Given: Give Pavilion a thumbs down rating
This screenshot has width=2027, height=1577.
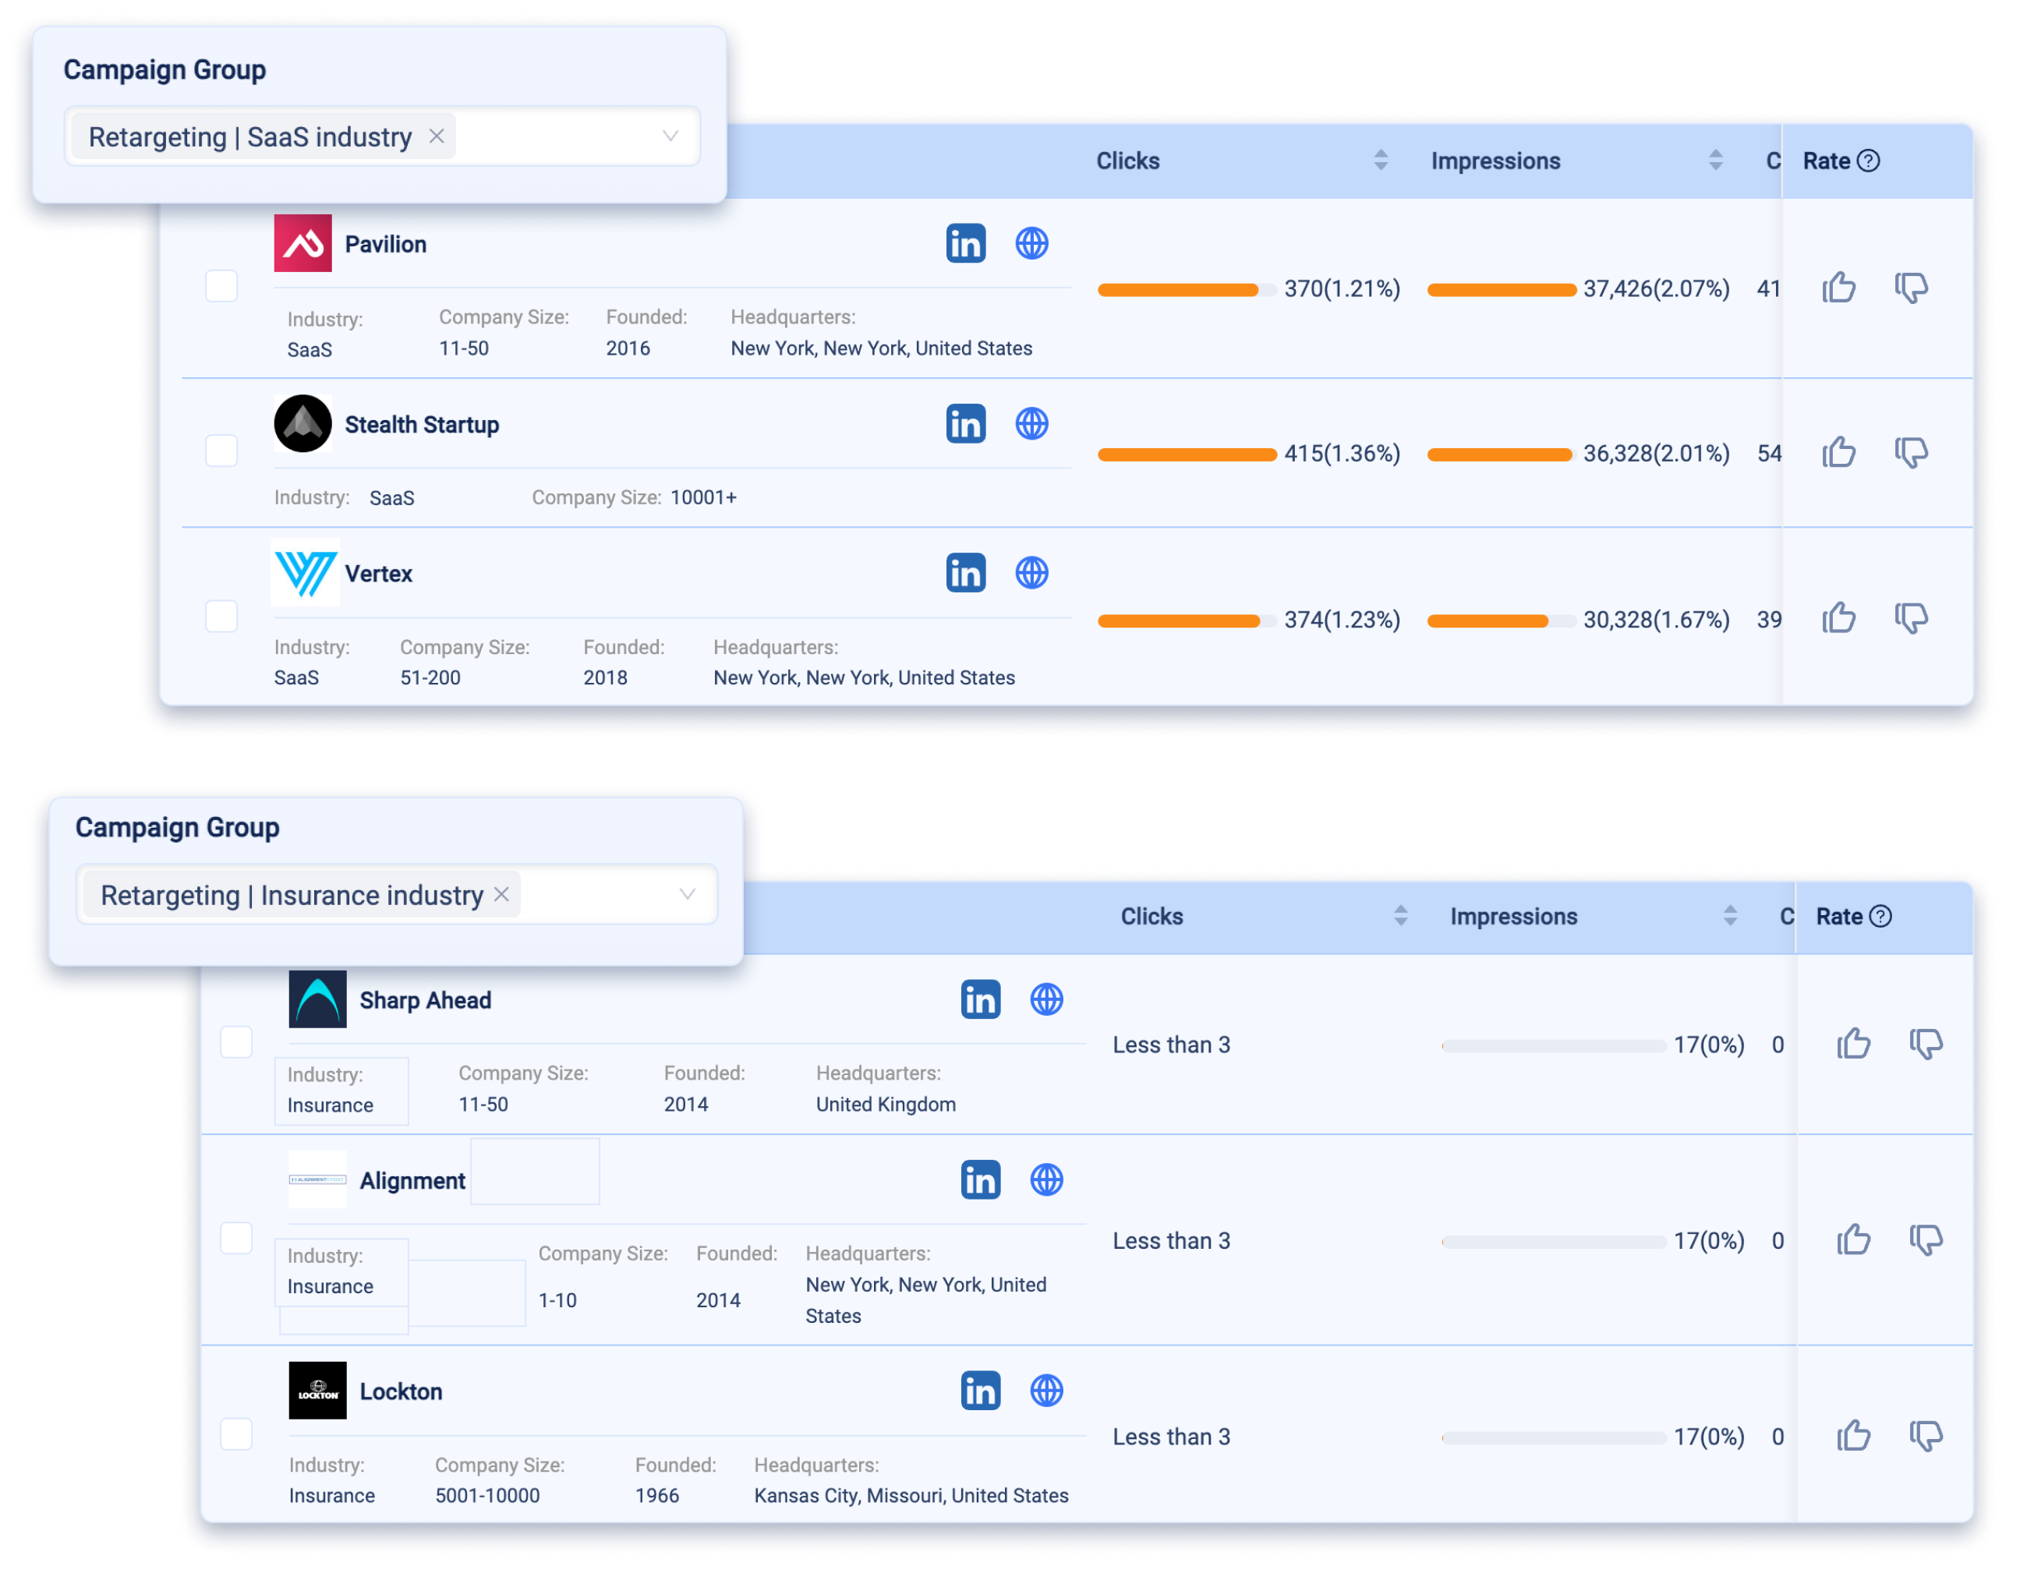Looking at the screenshot, I should 1911,288.
